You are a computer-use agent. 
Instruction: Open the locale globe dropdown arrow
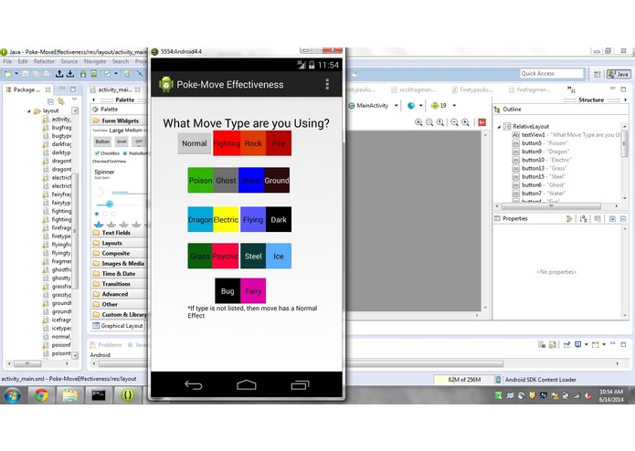click(x=421, y=106)
